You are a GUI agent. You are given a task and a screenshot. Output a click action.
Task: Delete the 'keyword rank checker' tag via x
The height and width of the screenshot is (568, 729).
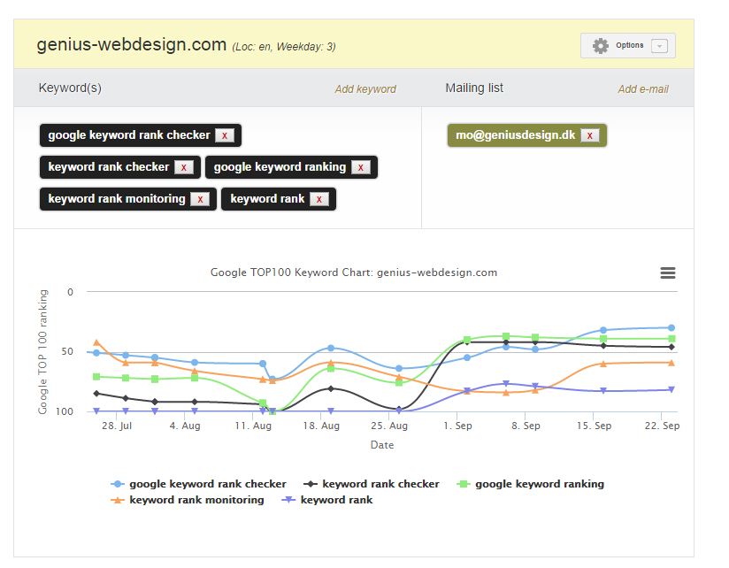(x=183, y=167)
